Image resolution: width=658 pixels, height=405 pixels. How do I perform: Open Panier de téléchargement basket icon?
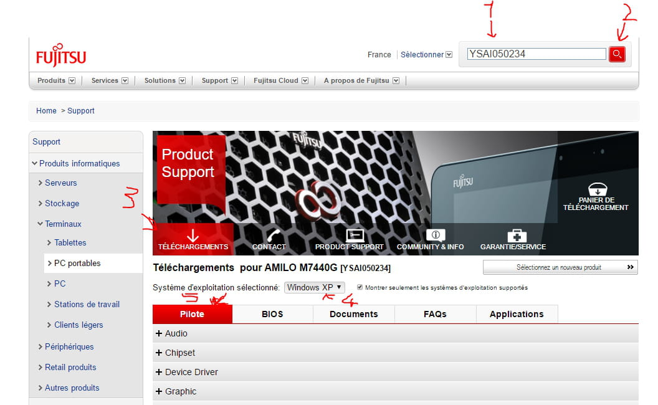[x=596, y=190]
